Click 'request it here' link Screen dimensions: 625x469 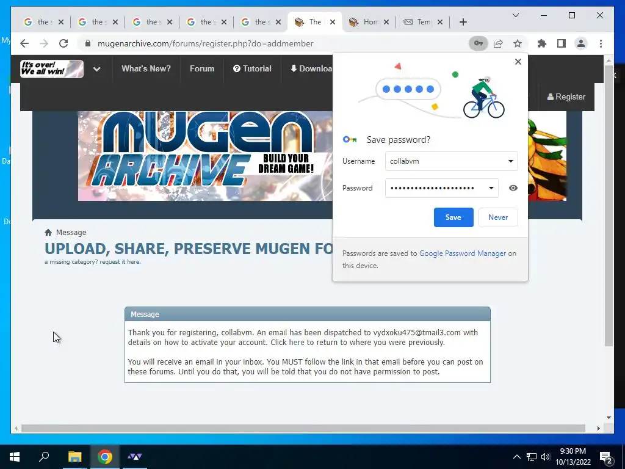(120, 262)
